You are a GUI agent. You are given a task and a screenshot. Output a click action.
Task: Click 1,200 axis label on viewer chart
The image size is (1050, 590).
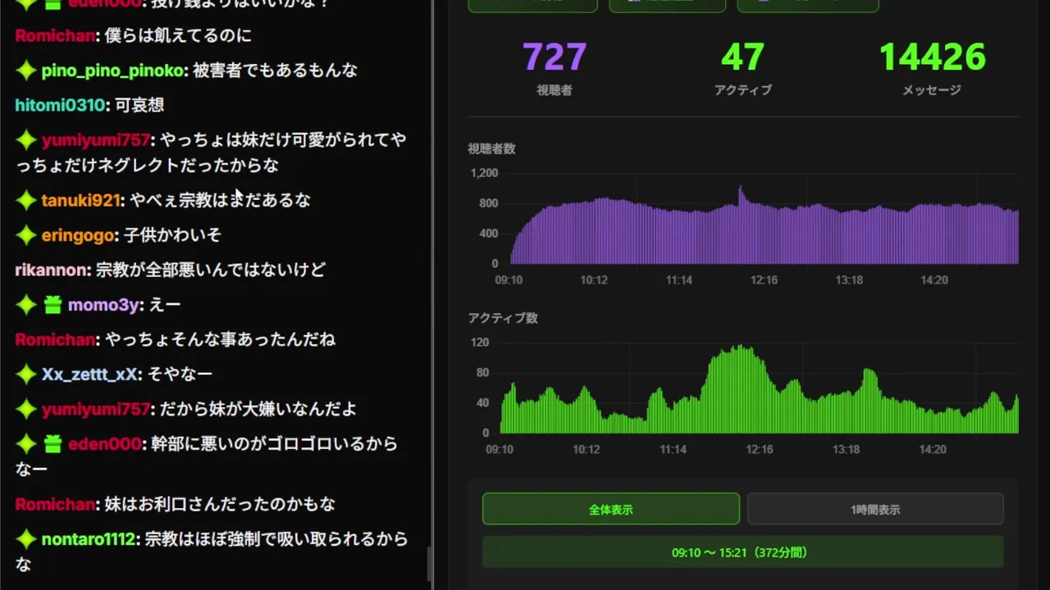484,173
